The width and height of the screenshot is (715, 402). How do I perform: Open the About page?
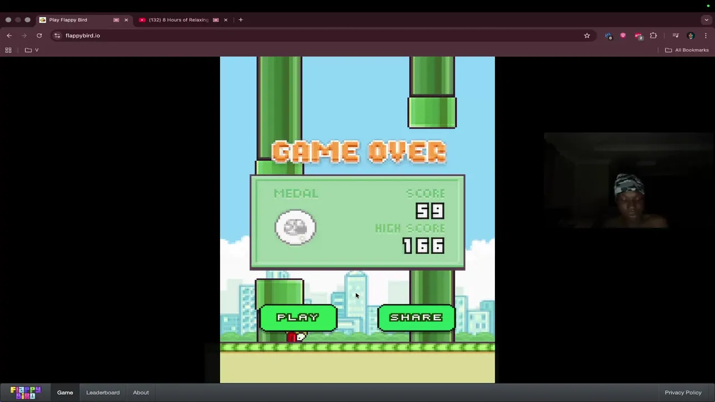click(141, 393)
